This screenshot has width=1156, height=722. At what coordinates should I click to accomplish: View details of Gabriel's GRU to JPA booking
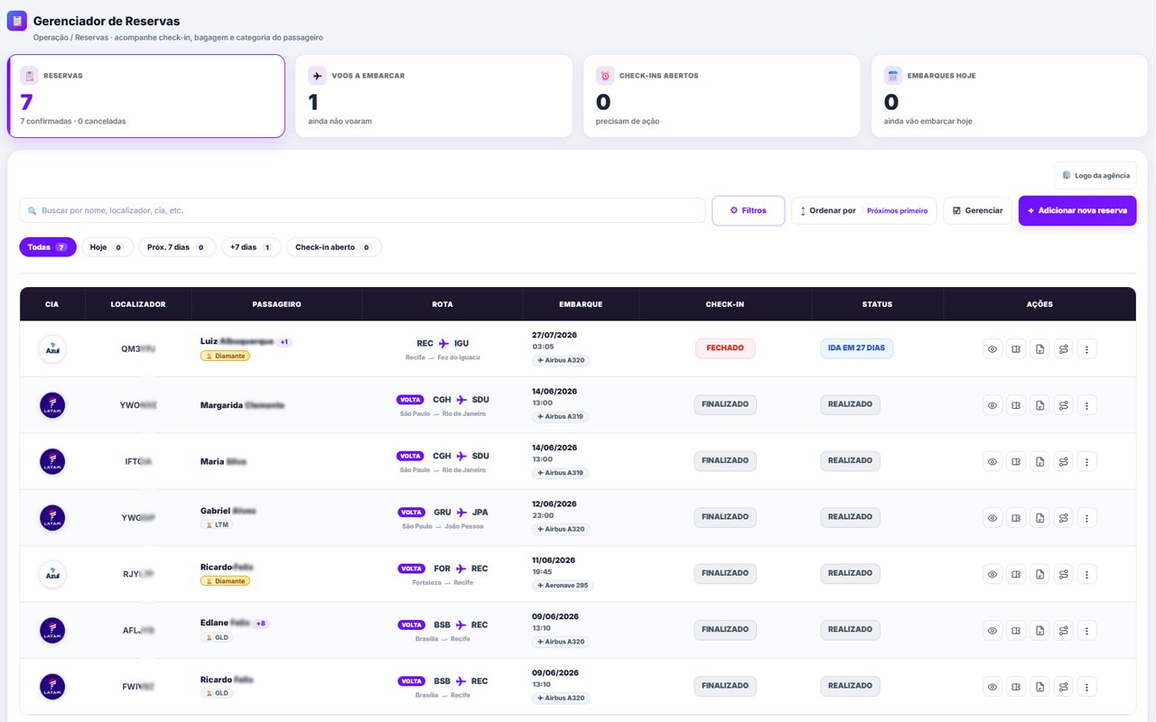[x=993, y=518]
